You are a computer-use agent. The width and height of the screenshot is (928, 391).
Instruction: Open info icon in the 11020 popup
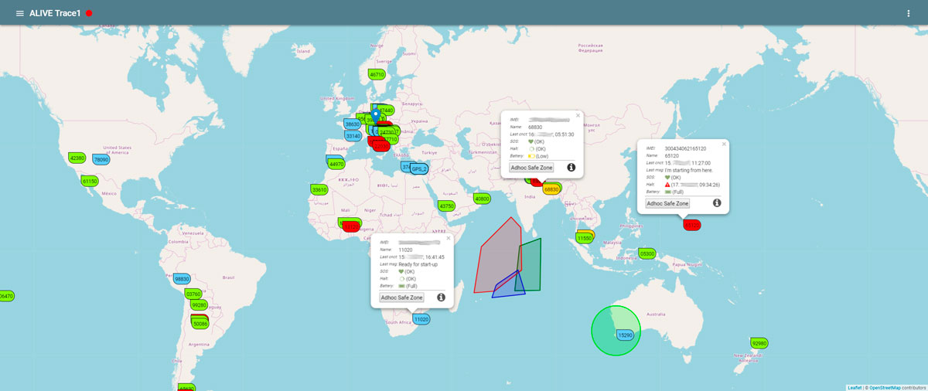tap(442, 297)
